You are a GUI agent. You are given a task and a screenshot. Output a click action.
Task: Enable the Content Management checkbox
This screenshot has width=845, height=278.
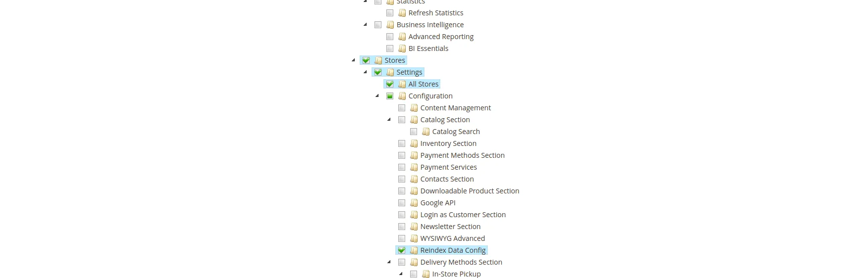pyautogui.click(x=402, y=108)
